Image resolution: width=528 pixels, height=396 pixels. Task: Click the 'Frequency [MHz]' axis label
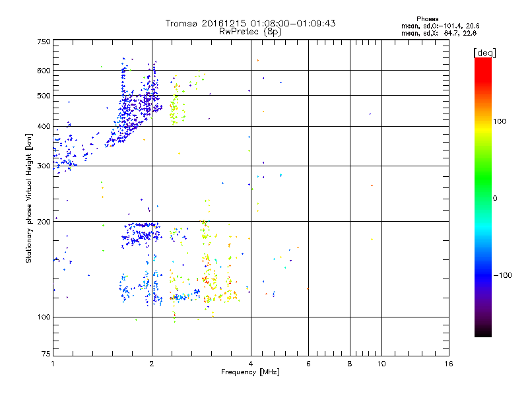tap(250, 372)
